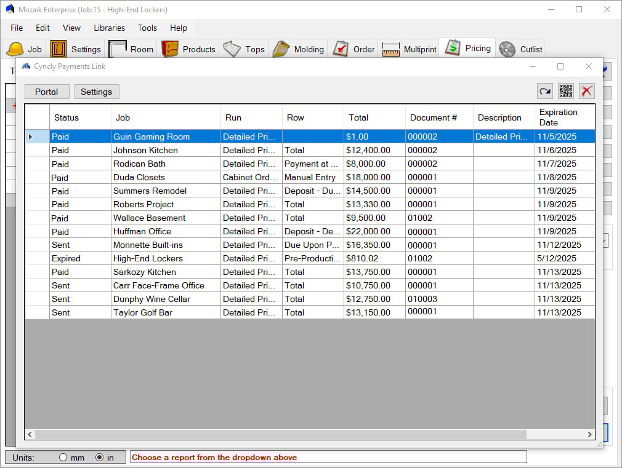This screenshot has width=622, height=468.
Task: Go to the Multiprint ruler tab
Action: click(410, 49)
